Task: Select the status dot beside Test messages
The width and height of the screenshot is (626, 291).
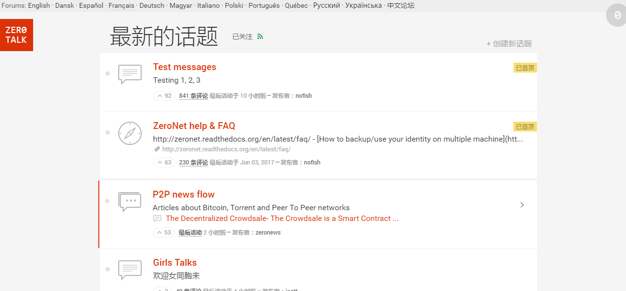Action: pyautogui.click(x=108, y=73)
